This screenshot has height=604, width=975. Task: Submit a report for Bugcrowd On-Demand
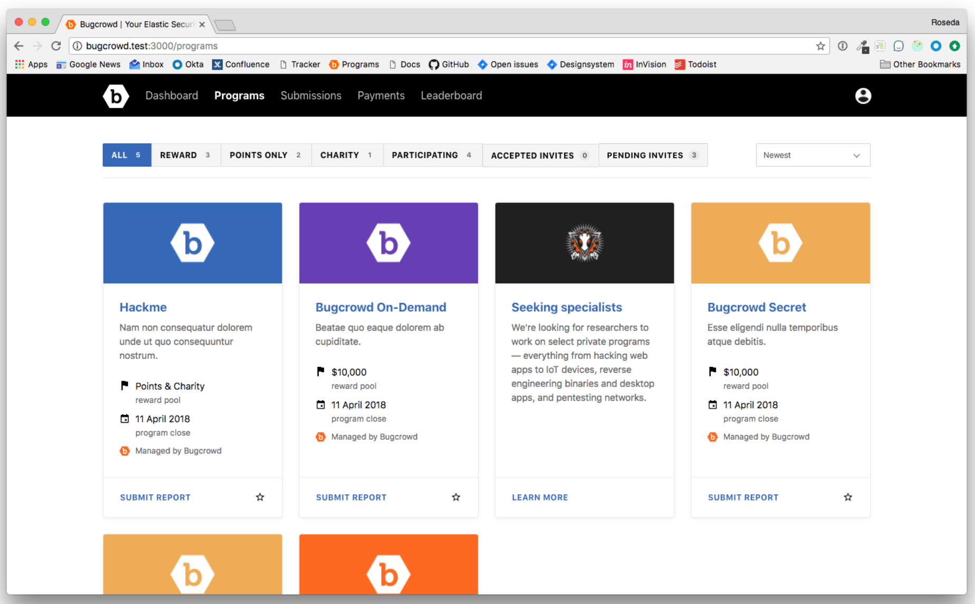(351, 497)
